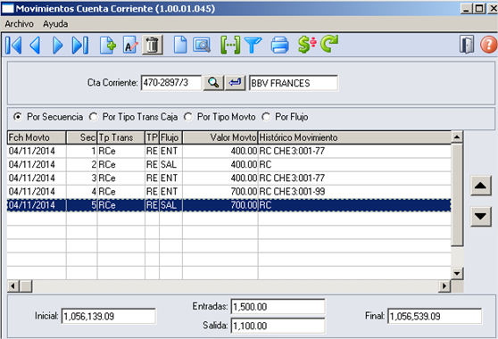Open help question mark icon
Image resolution: width=498 pixels, height=339 pixels.
[488, 45]
